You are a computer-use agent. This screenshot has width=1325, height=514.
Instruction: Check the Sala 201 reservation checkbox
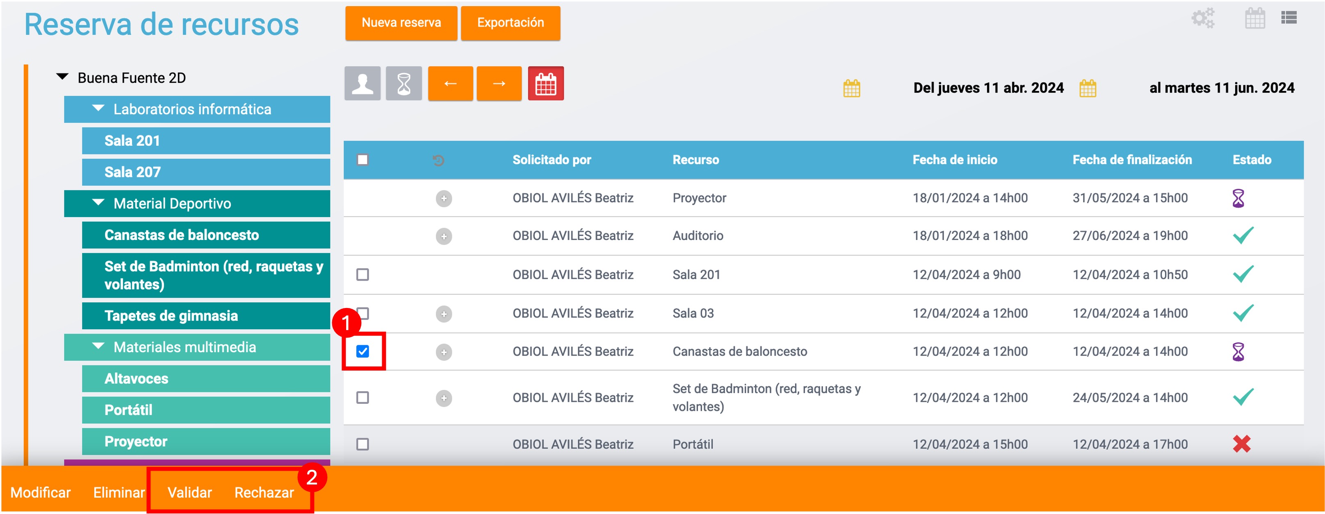[363, 274]
